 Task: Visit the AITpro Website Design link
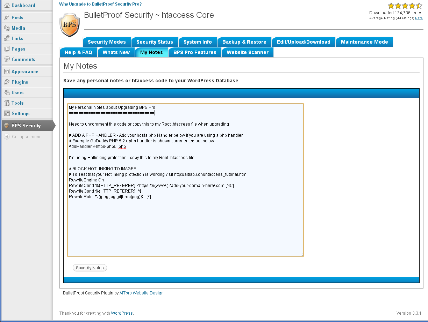click(142, 293)
